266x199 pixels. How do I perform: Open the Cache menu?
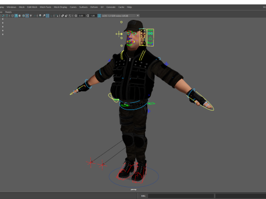121,7
